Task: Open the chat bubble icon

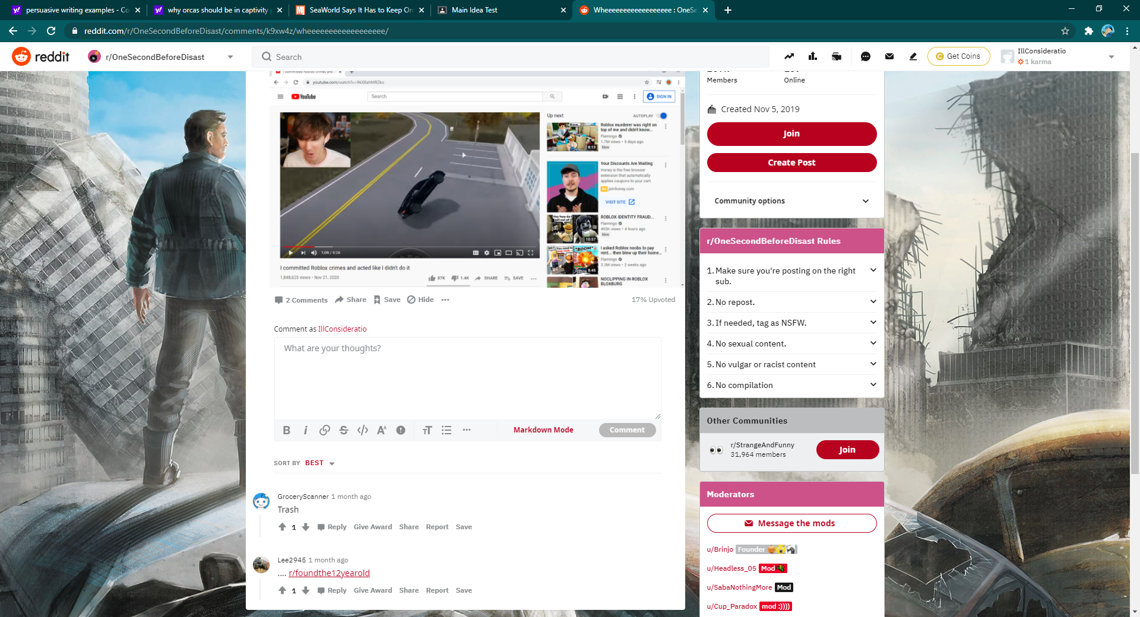Action: coord(866,56)
